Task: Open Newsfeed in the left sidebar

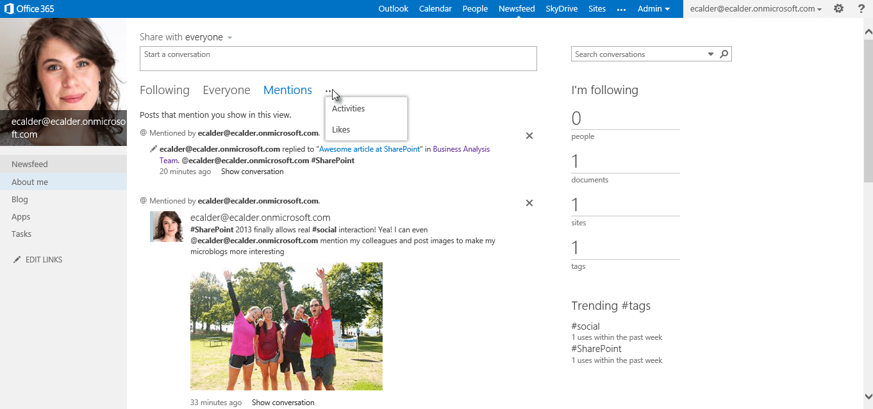Action: 63,164
